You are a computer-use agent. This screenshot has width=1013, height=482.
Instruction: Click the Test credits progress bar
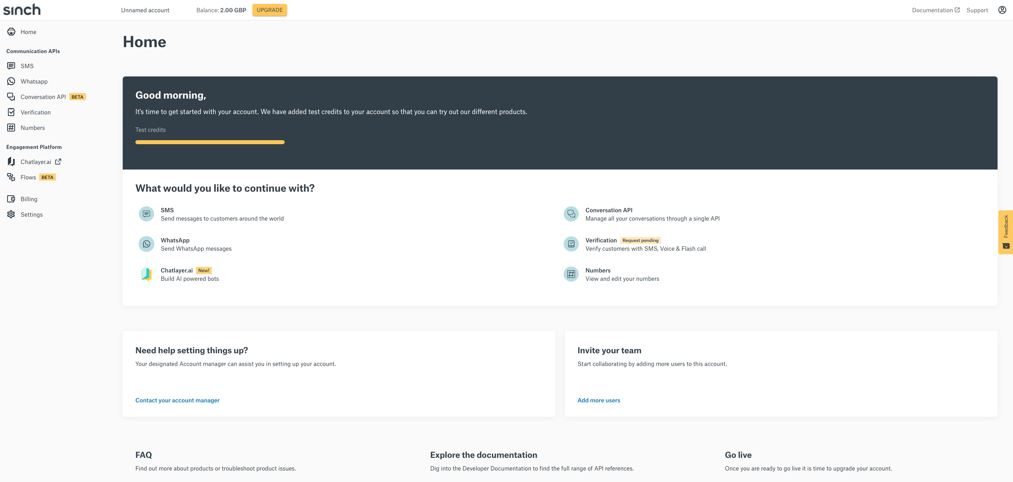point(209,142)
